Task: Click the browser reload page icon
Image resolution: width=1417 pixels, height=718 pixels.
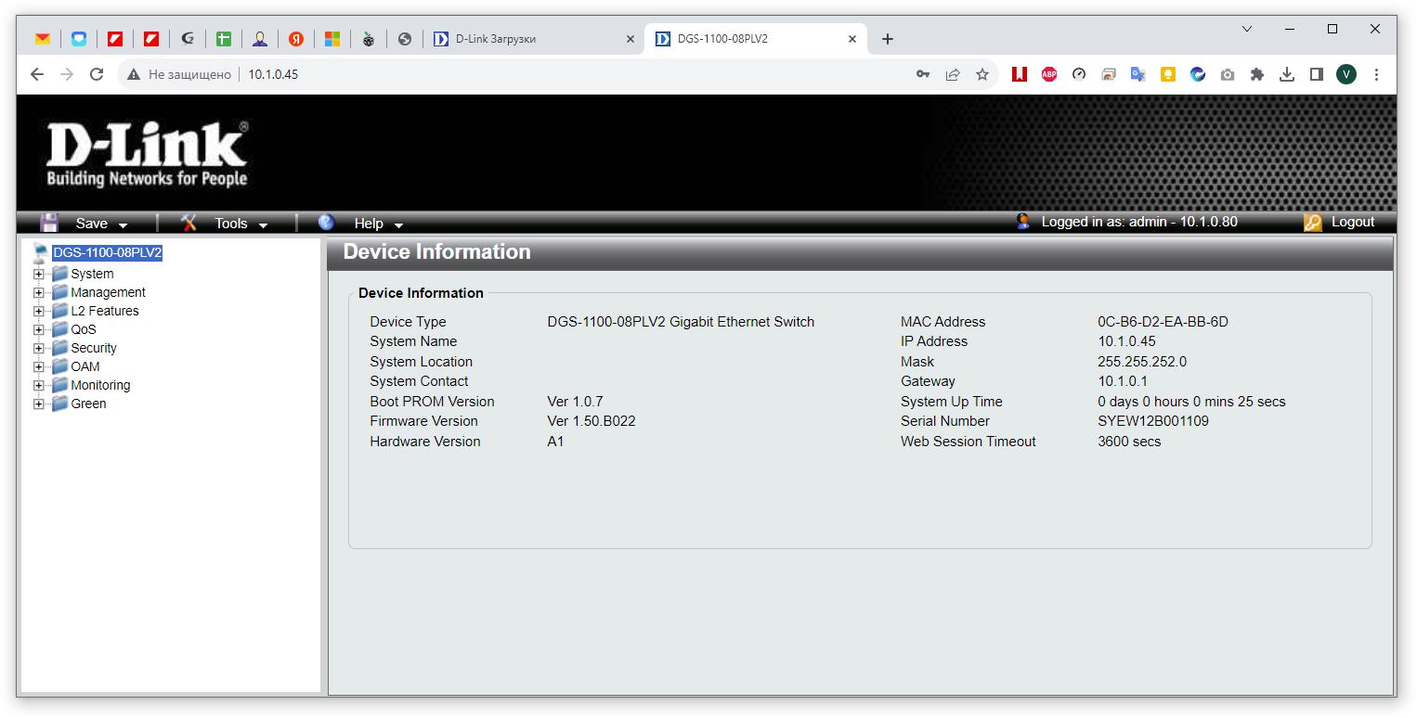Action: coord(97,74)
